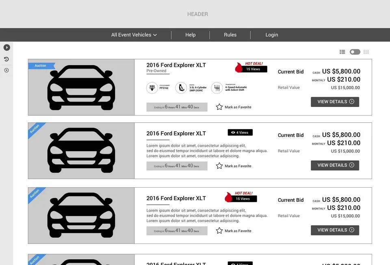Click the diagonal Auction ribbon on second listing

pos(35,129)
